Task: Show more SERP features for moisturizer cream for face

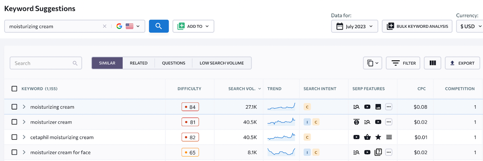Action: click(389, 152)
